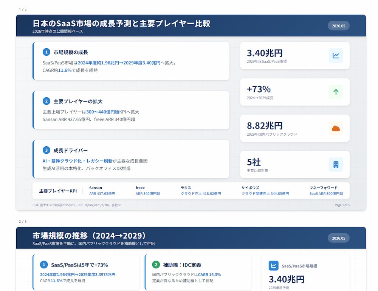Click the page indicator 2 / 5
Screen dimensions: 378x291
coord(23,222)
